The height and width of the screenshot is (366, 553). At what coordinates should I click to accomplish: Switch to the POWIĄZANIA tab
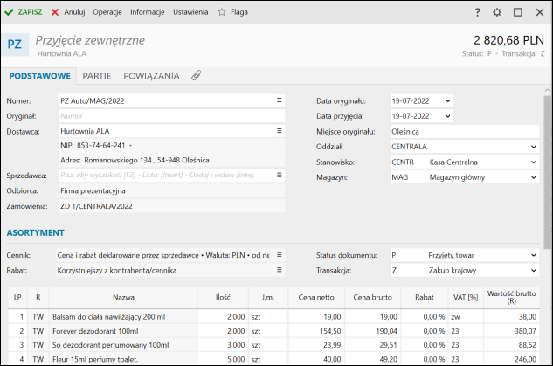pyautogui.click(x=151, y=76)
